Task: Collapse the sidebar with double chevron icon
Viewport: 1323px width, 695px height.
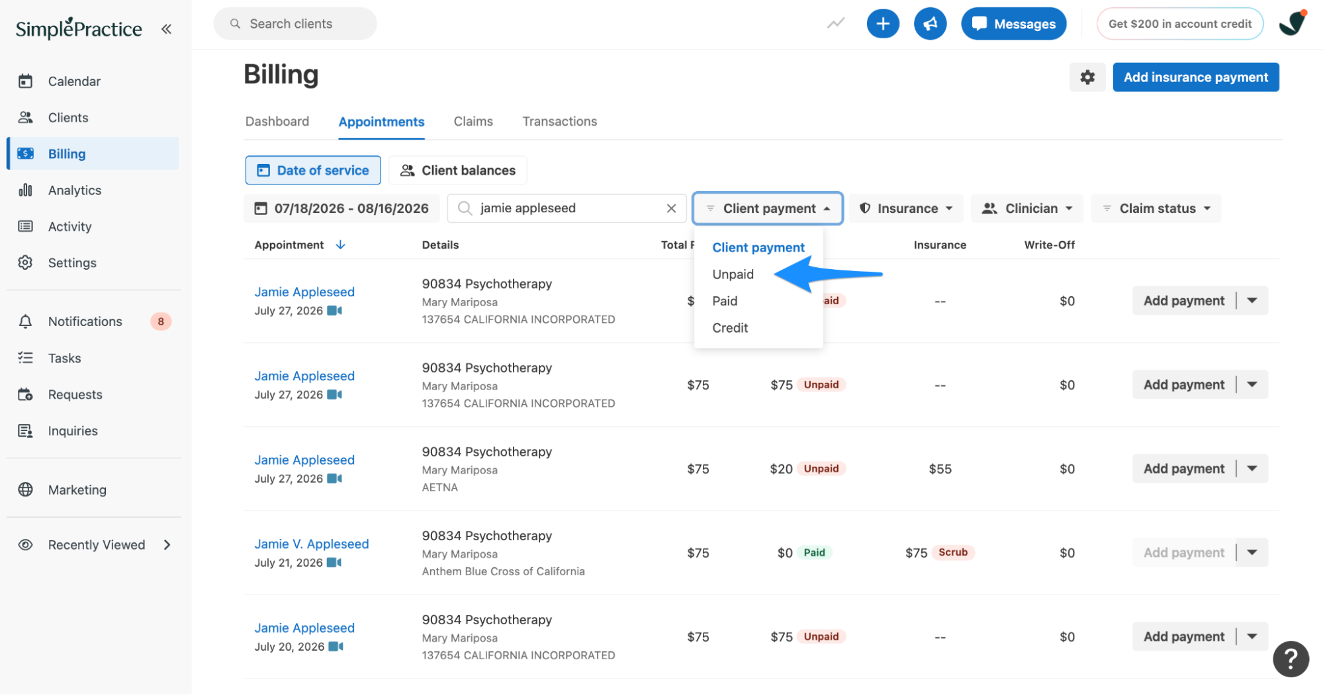Action: coord(166,28)
